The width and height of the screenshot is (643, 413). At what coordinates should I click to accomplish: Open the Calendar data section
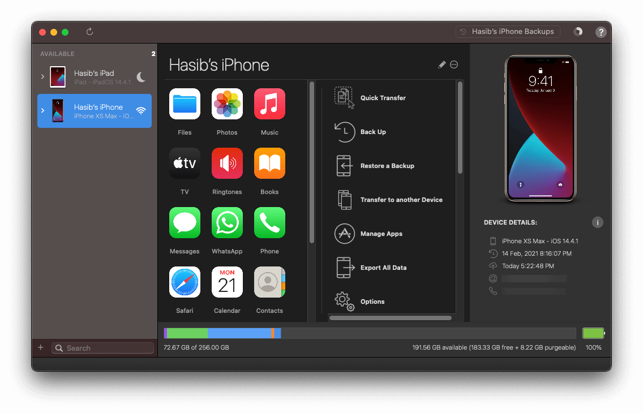(x=227, y=282)
